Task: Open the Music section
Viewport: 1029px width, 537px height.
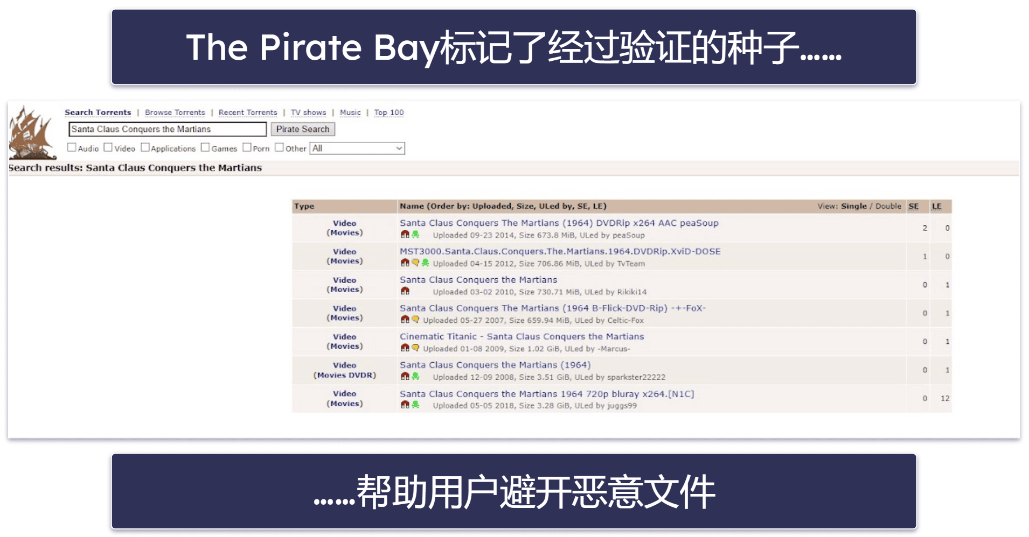Action: [x=350, y=112]
